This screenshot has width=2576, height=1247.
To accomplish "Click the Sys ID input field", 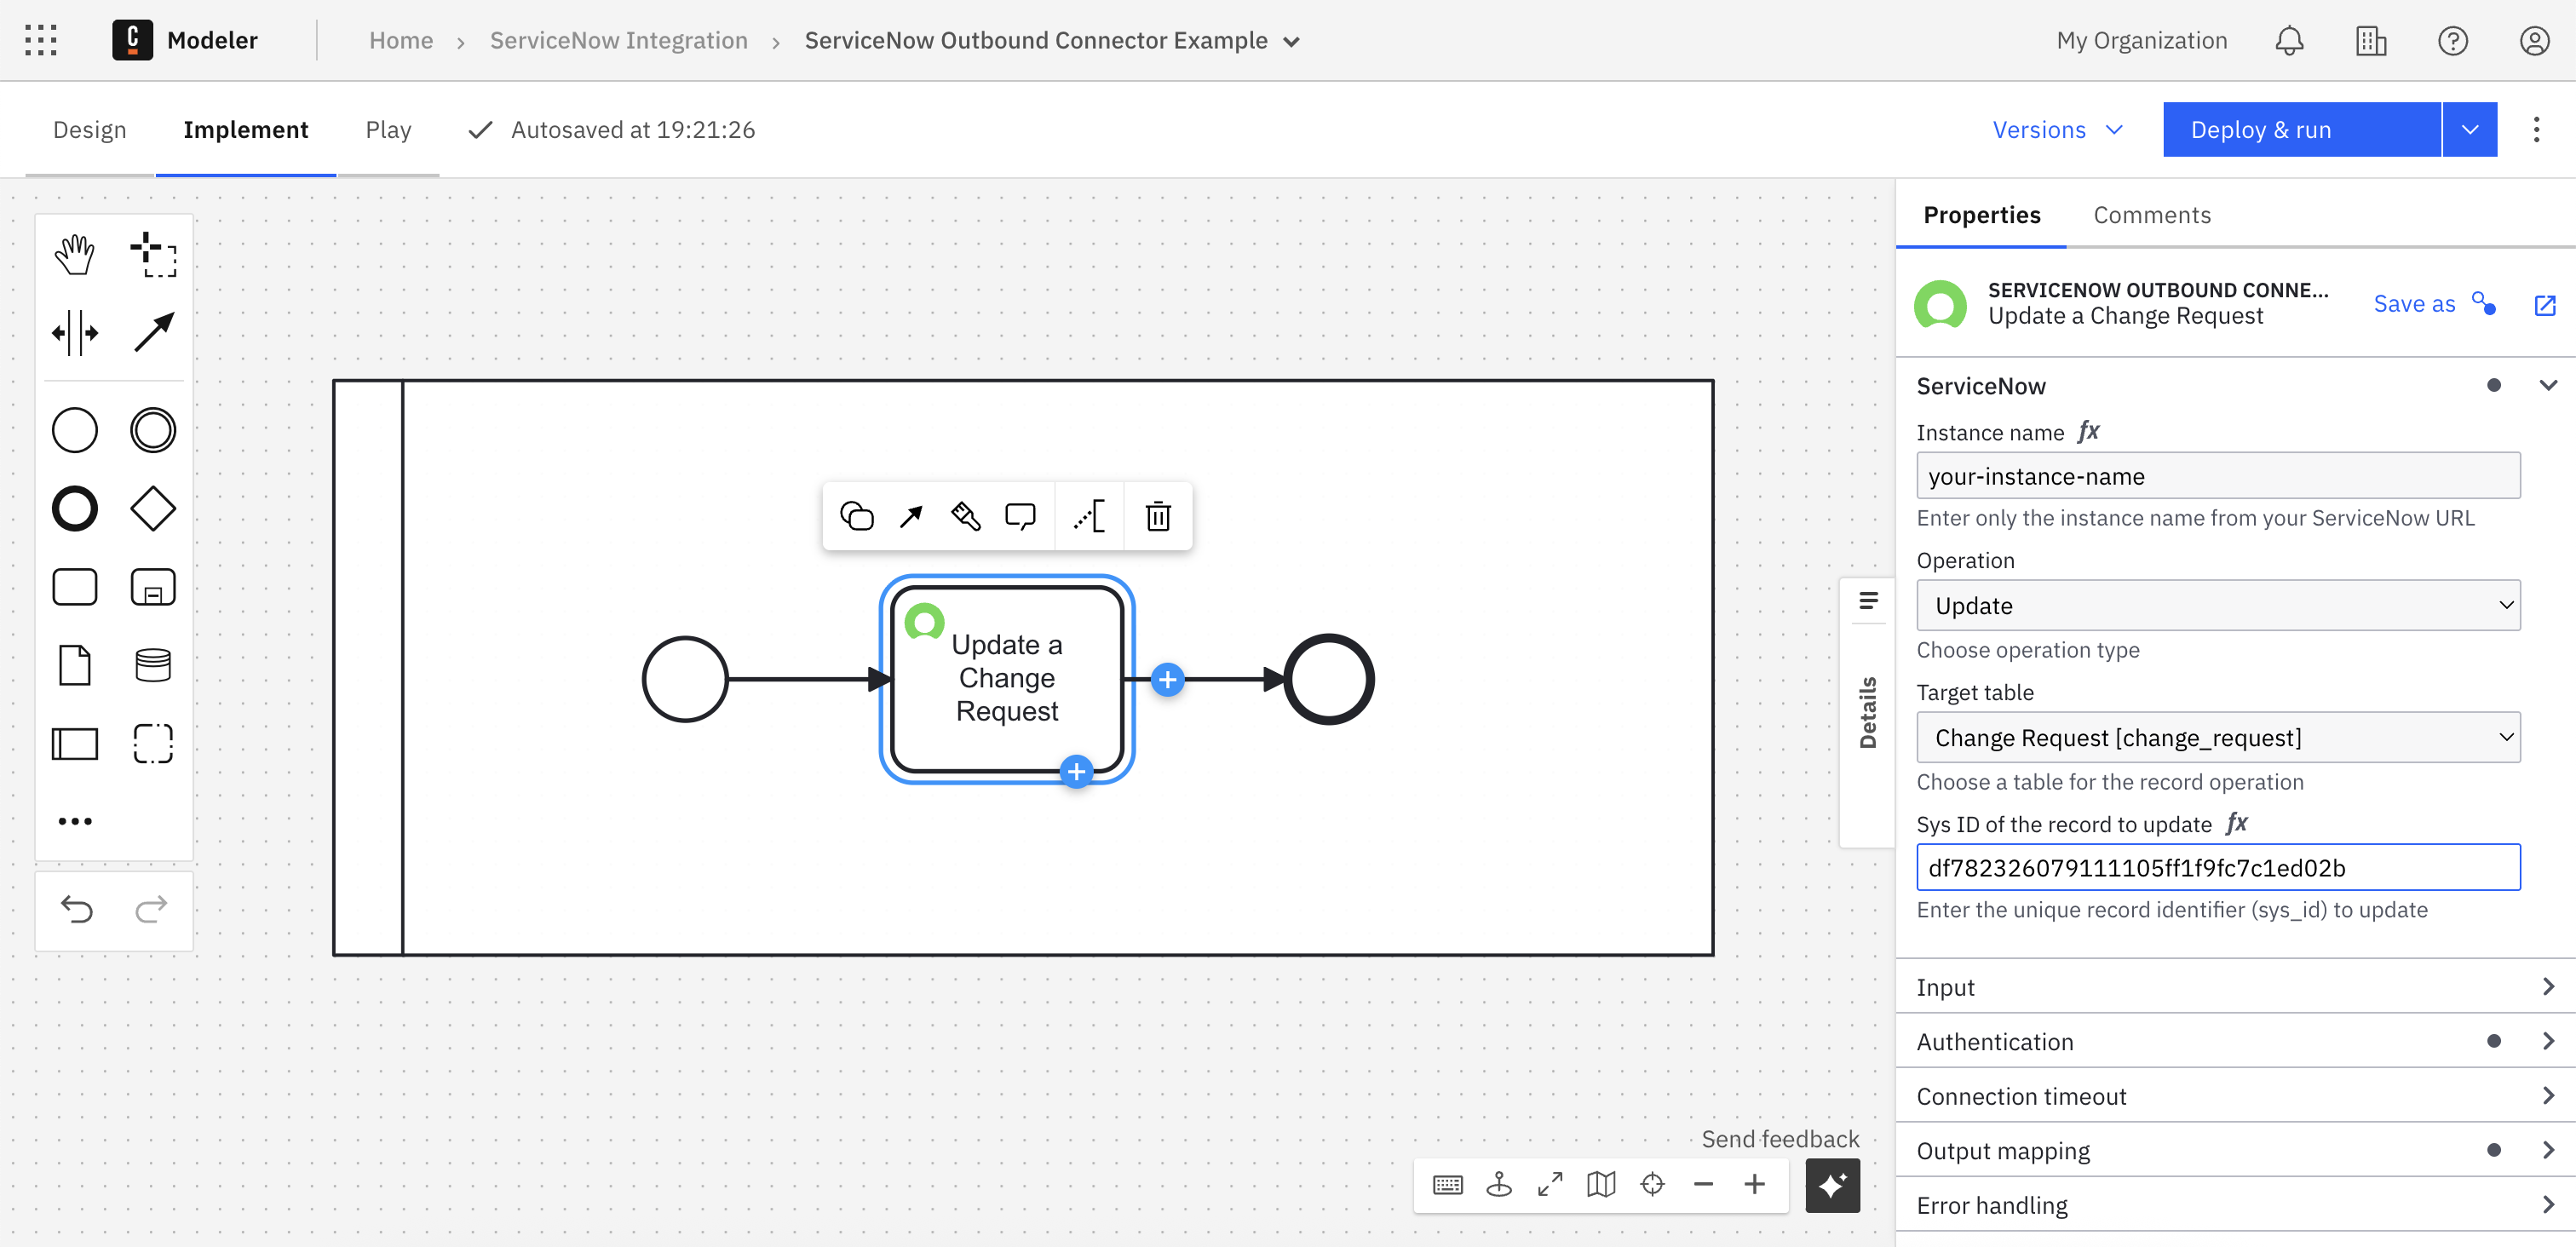I will 2217,868.
